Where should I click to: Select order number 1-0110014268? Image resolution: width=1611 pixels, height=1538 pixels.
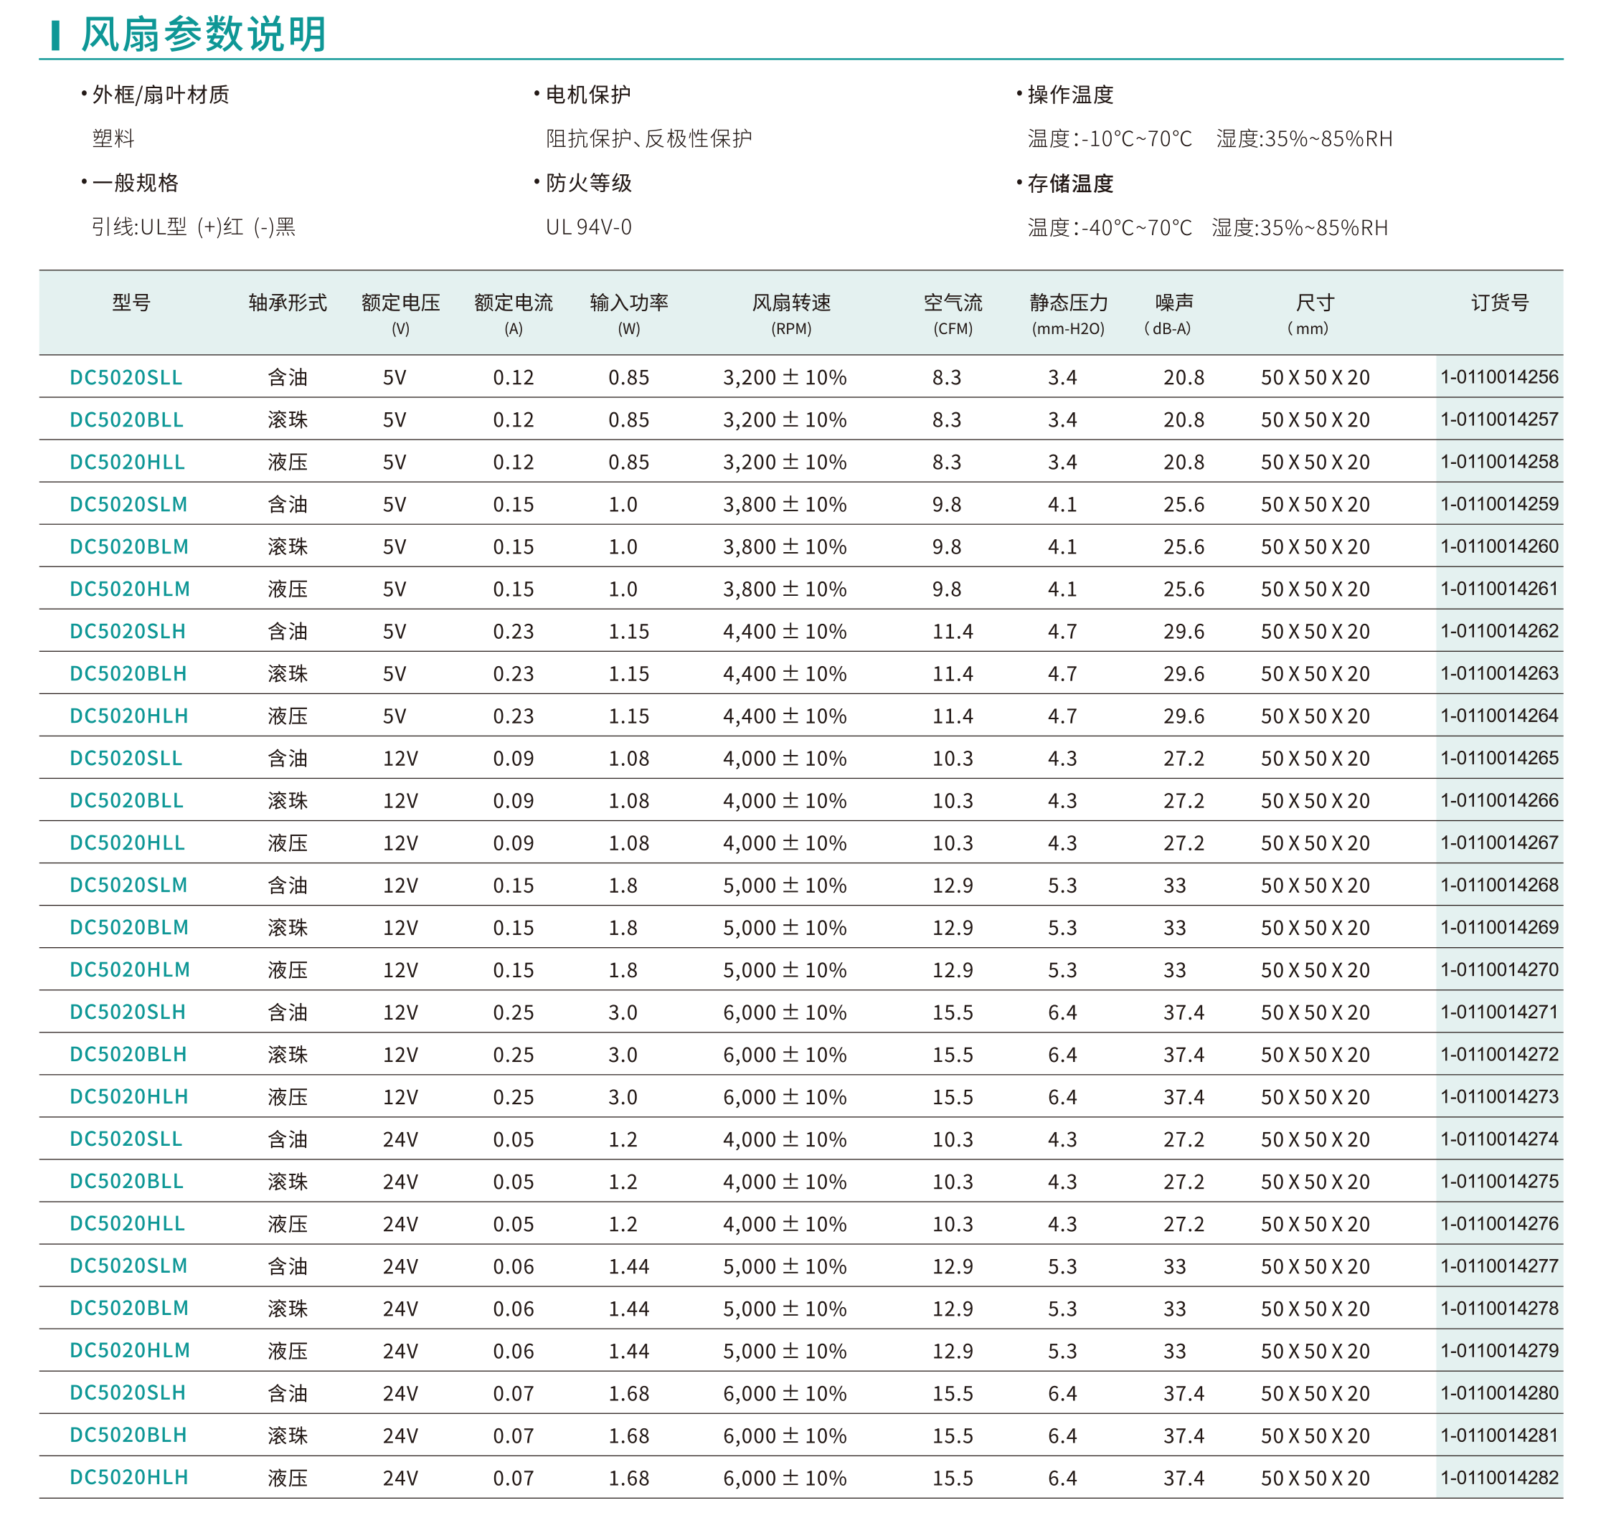1499,886
